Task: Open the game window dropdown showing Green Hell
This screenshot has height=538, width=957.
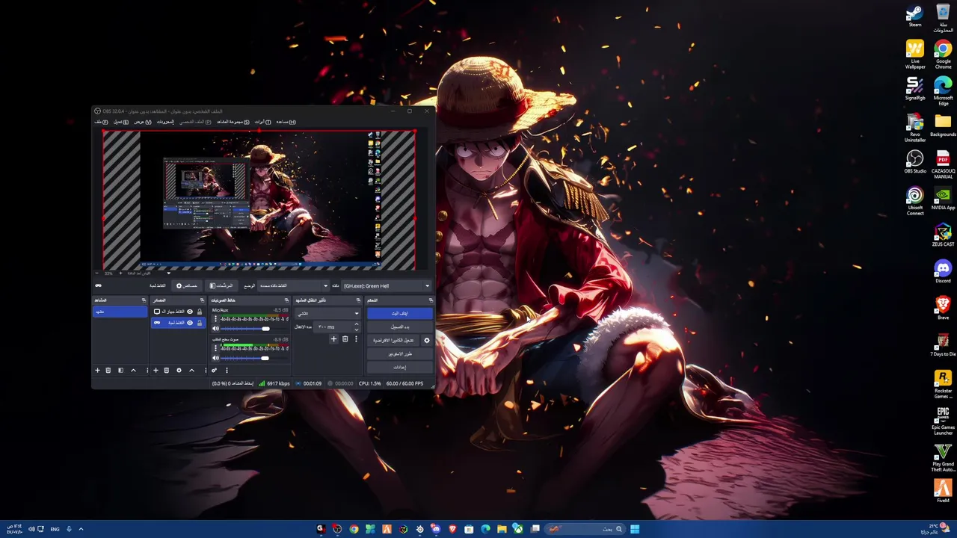Action: coord(387,286)
